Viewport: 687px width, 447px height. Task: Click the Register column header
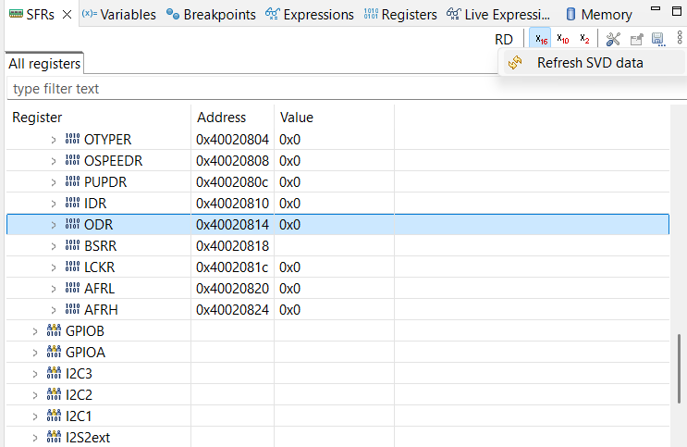coord(99,118)
